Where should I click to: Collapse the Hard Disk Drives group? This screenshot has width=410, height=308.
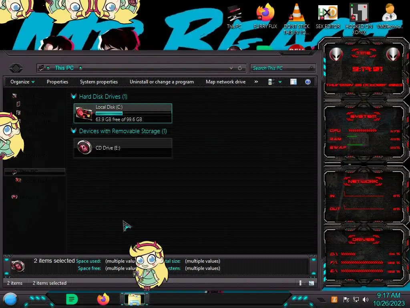click(x=74, y=96)
